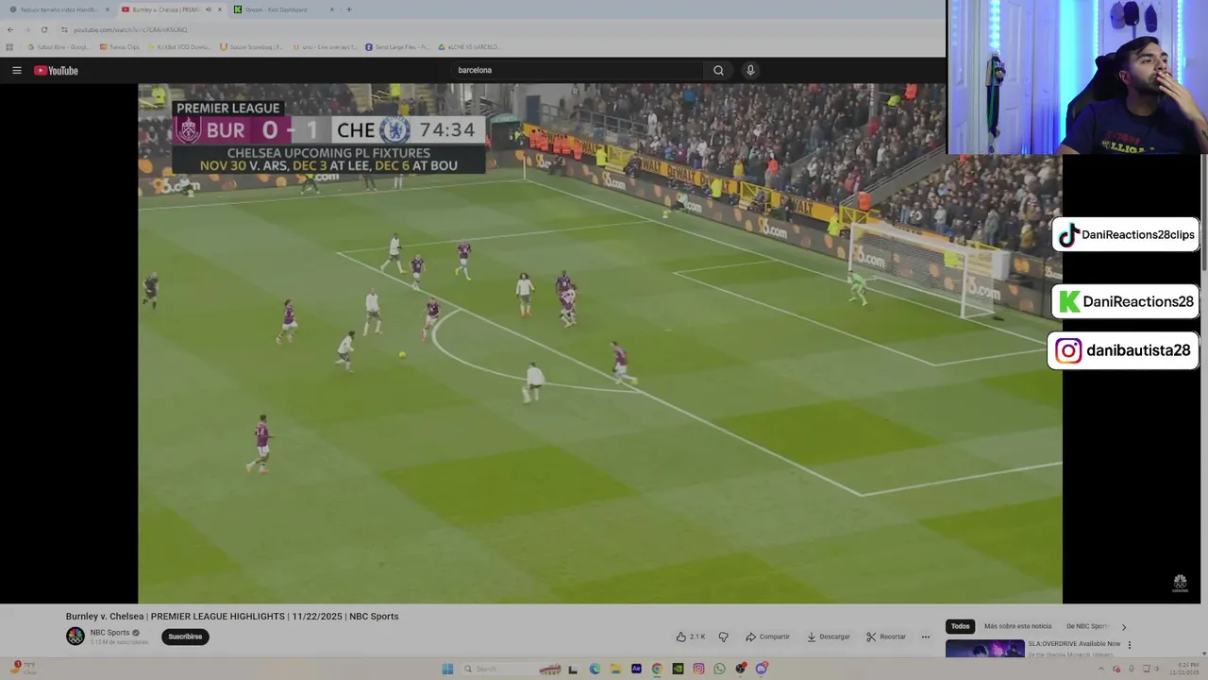
Task: Reload the page with the refresh icon
Action: point(44,29)
